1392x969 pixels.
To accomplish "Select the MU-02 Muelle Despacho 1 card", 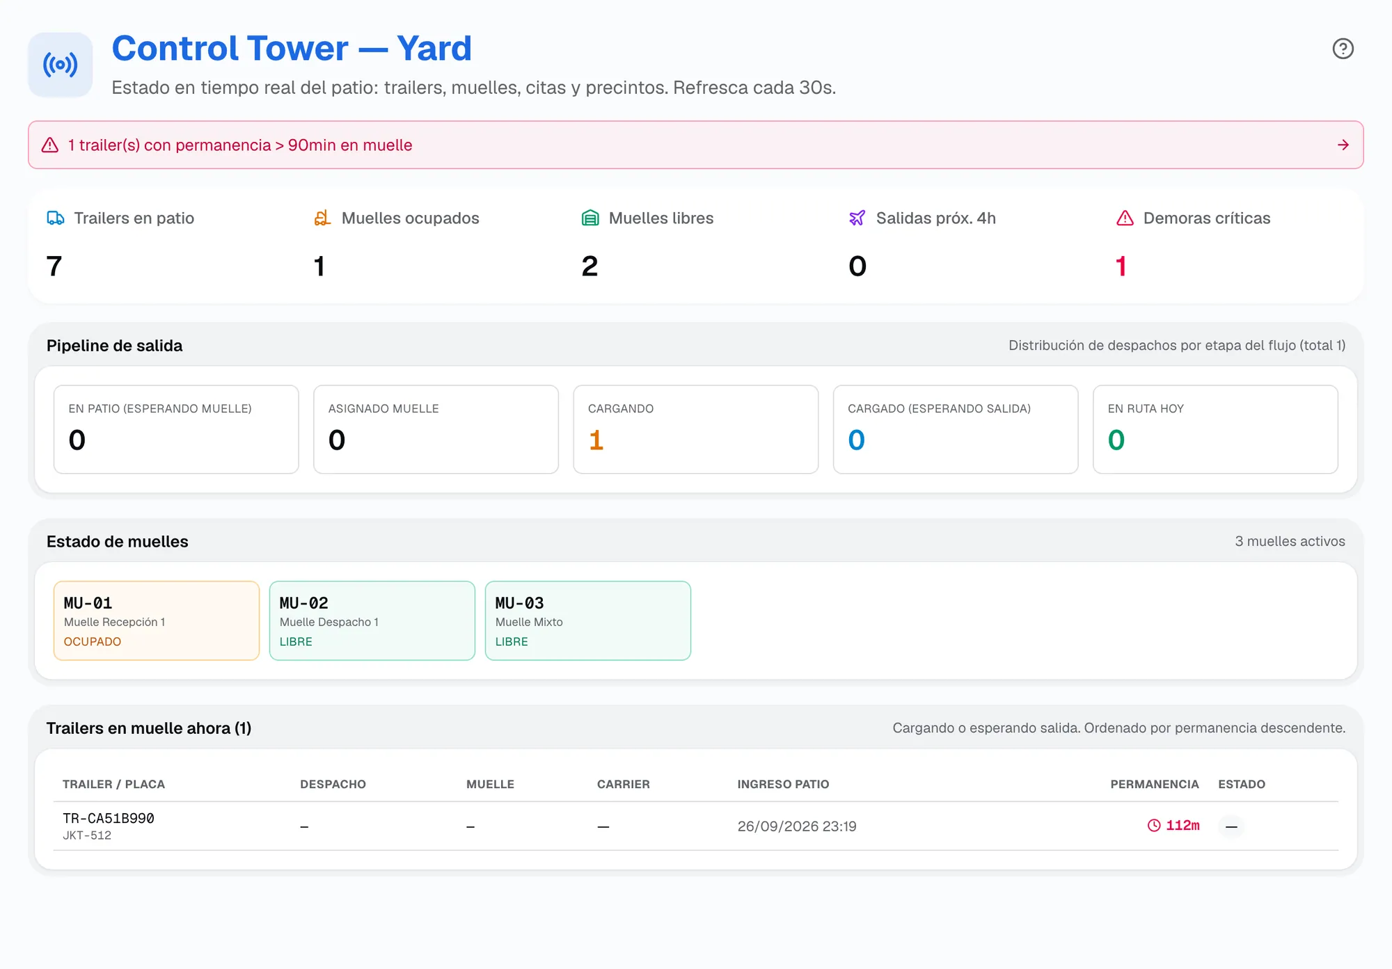I will pyautogui.click(x=372, y=620).
